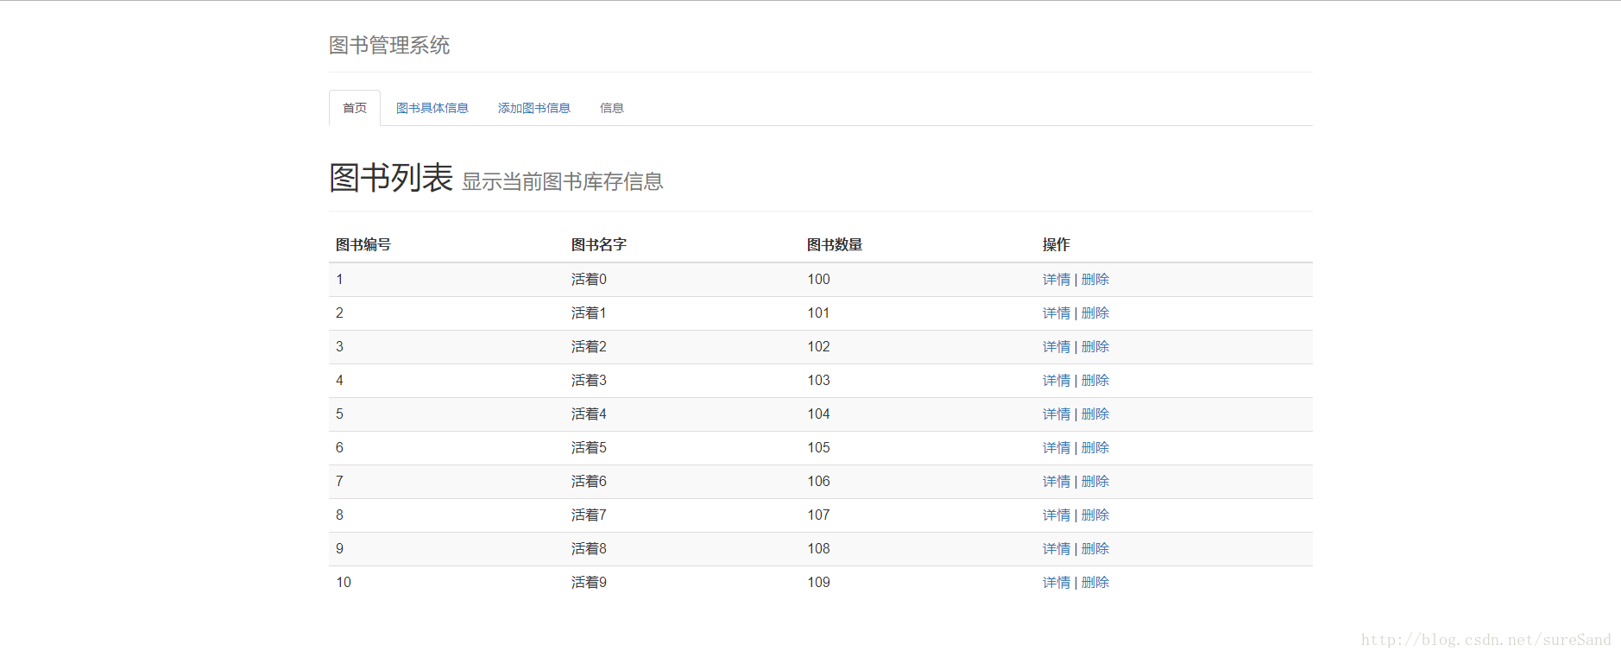The width and height of the screenshot is (1621, 657).
Task: Click the 图书编号 column header
Action: pyautogui.click(x=363, y=245)
